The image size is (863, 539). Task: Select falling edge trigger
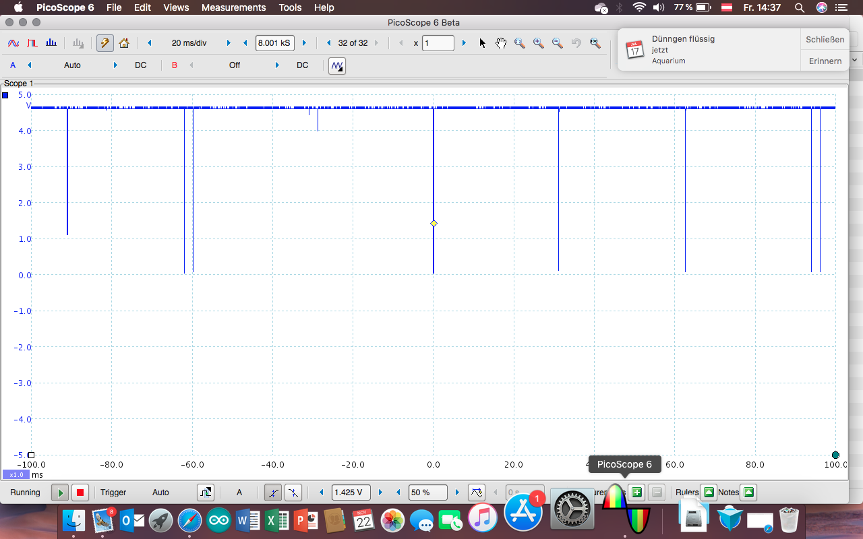(x=293, y=493)
